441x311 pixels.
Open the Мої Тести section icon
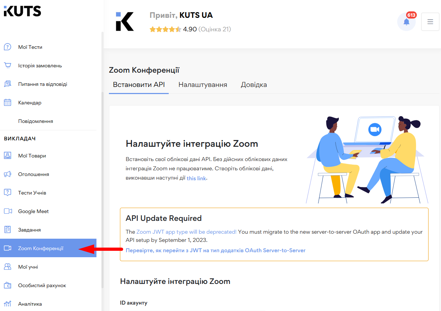coord(8,47)
